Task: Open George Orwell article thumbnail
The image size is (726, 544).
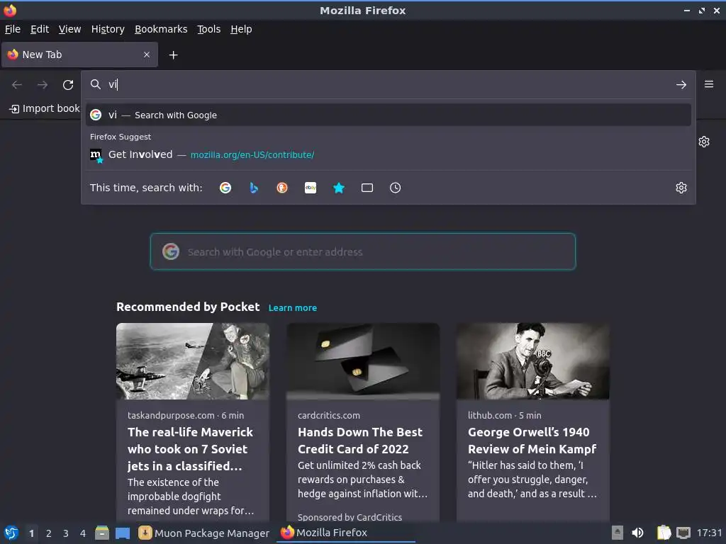Action: [532, 361]
